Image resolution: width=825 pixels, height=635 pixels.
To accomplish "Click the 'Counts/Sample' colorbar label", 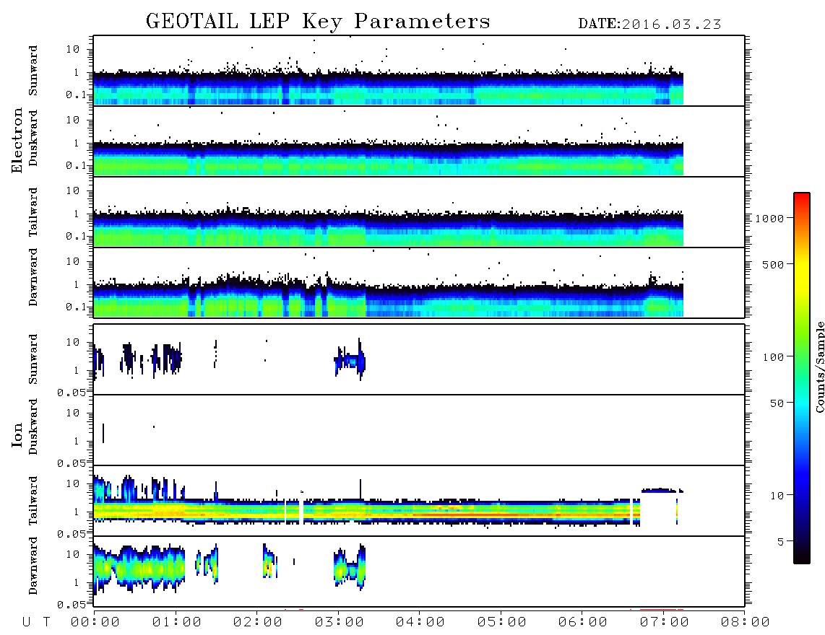I will click(x=820, y=367).
